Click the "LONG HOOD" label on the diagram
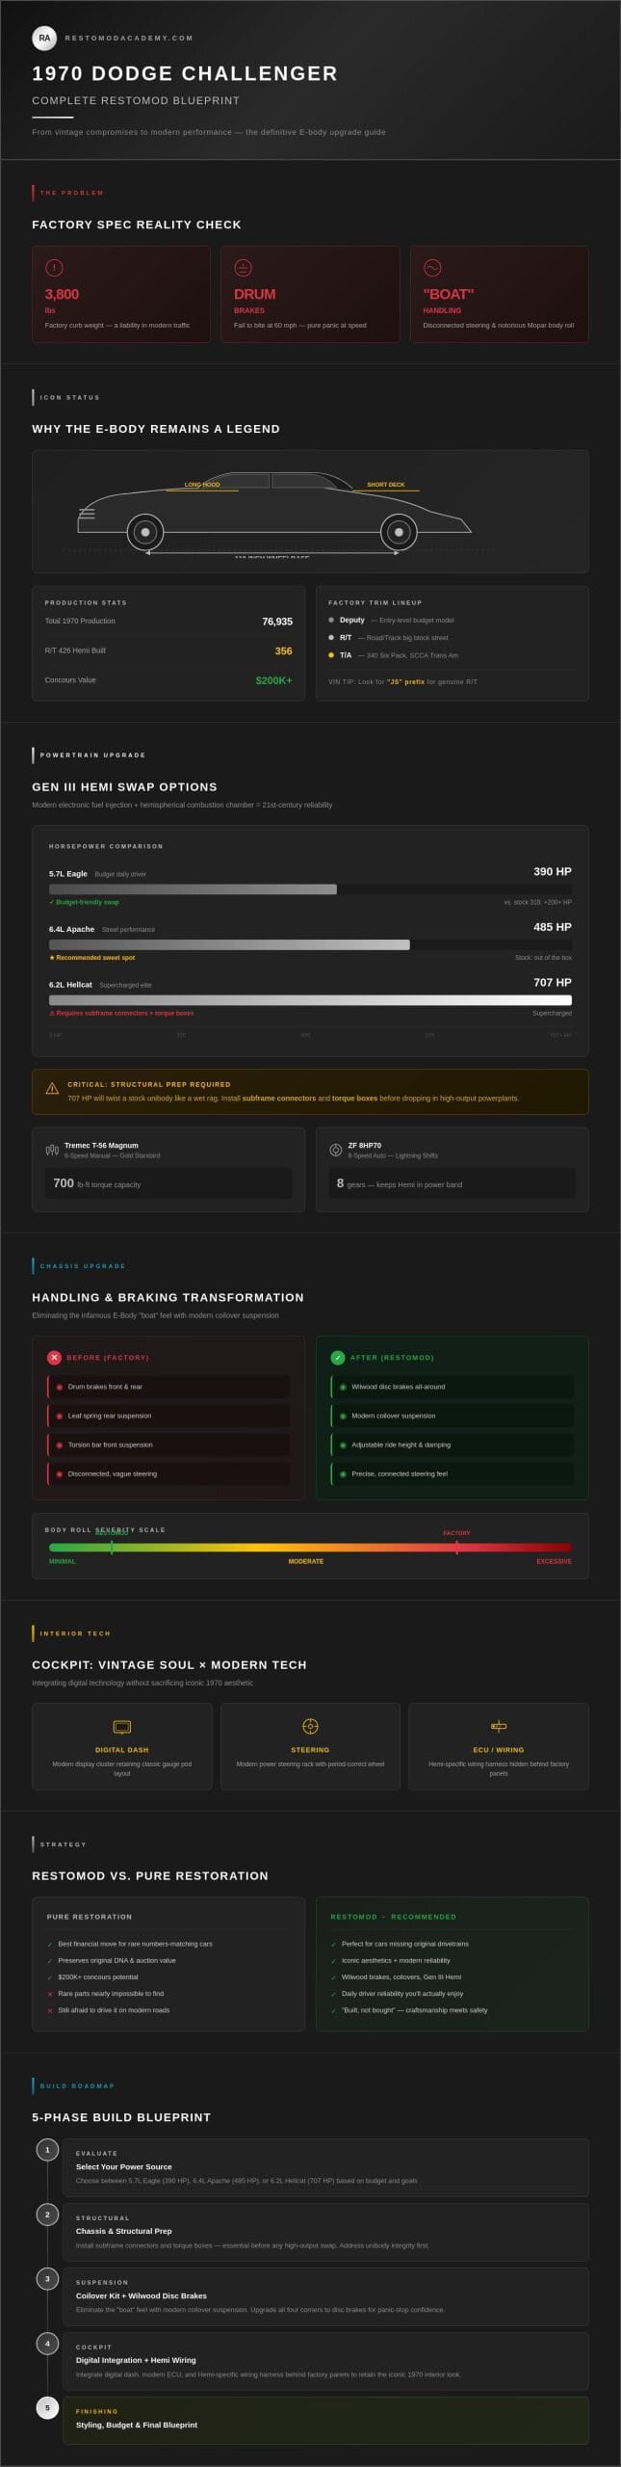Screen dimensions: 621x2467 click(x=202, y=485)
